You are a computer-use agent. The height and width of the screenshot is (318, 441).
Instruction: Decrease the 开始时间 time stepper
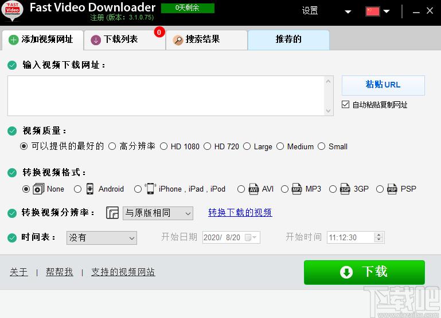pos(379,240)
